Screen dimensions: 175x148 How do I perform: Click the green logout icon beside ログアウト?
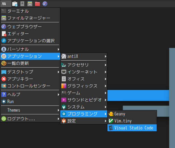click(4, 119)
